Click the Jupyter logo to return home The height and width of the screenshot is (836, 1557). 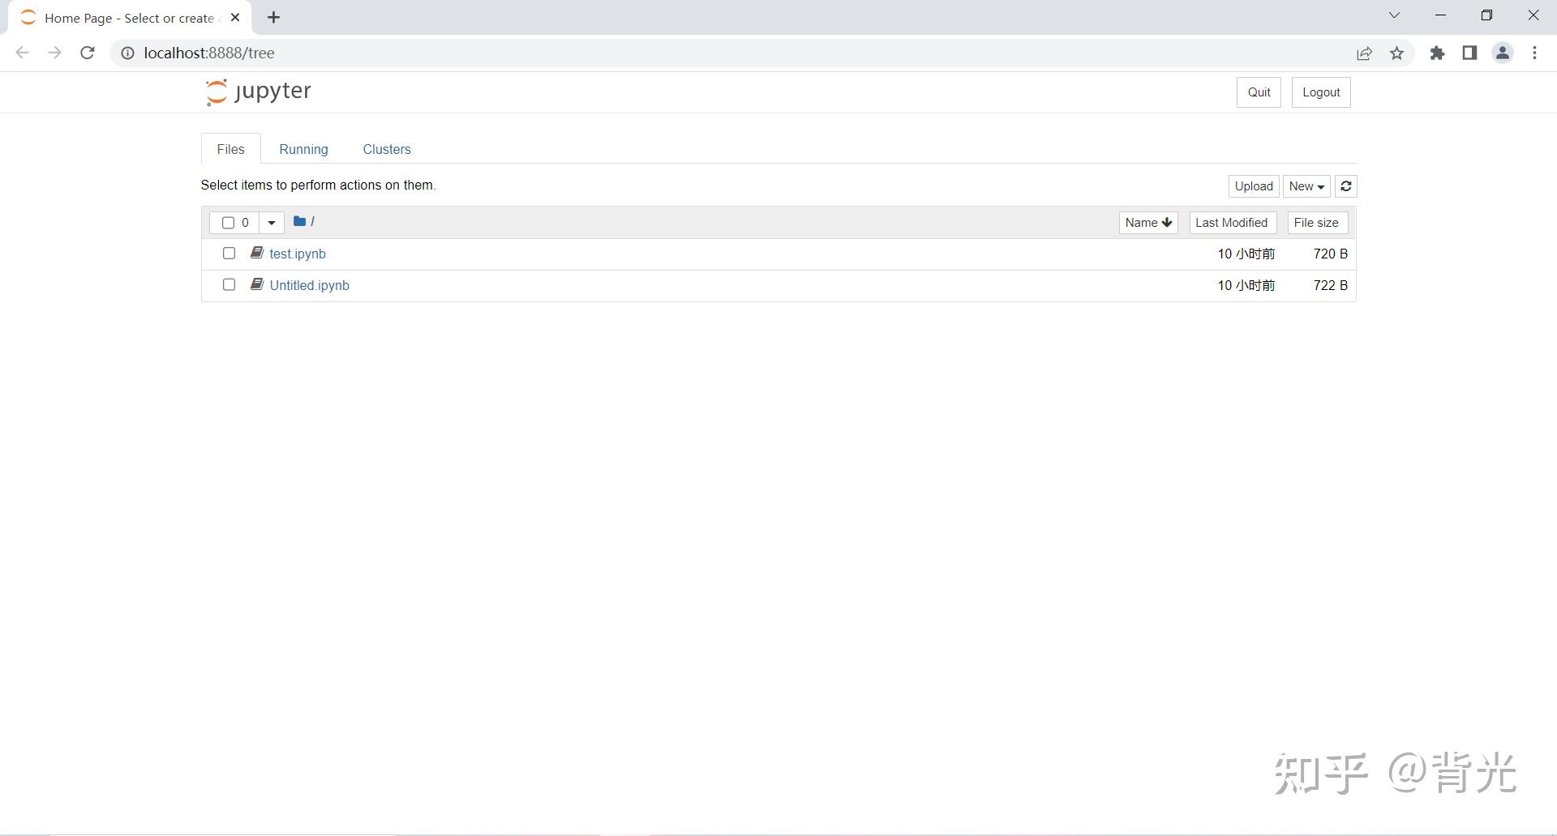pyautogui.click(x=257, y=92)
